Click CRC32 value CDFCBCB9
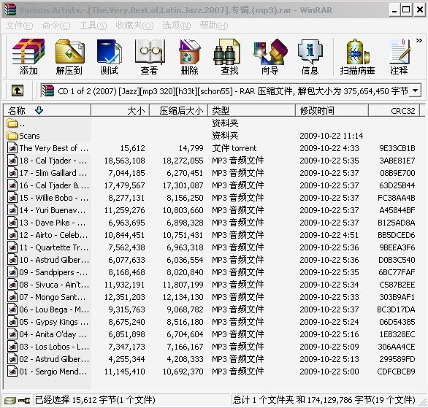Screen dimensions: 428x408 [x=396, y=372]
